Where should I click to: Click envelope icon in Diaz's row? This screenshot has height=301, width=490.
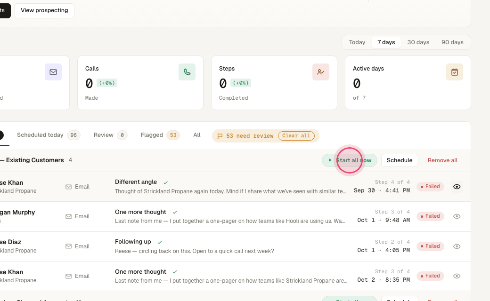[68, 246]
